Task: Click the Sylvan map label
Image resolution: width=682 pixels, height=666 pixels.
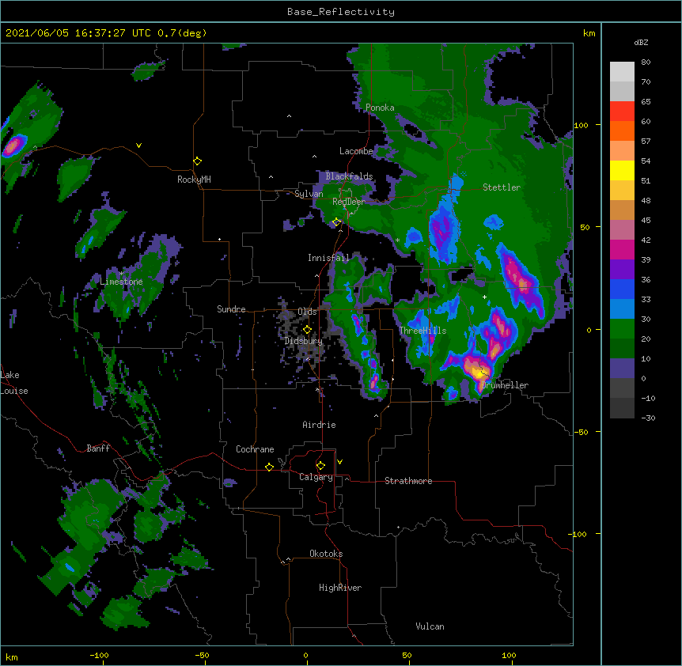Action: (309, 194)
